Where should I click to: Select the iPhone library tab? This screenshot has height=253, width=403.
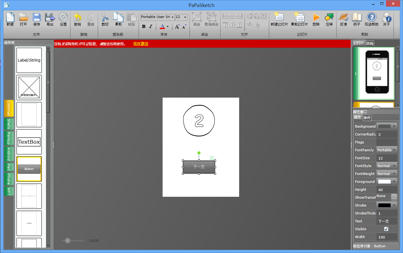coord(9,179)
